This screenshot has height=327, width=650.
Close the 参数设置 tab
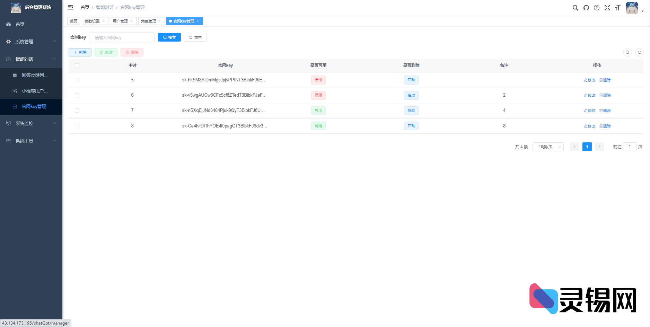103,21
